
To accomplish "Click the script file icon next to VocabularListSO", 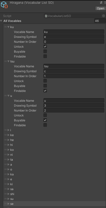I will click(x=46, y=16).
